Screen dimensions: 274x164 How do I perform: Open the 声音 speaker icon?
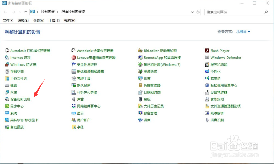point(74,99)
